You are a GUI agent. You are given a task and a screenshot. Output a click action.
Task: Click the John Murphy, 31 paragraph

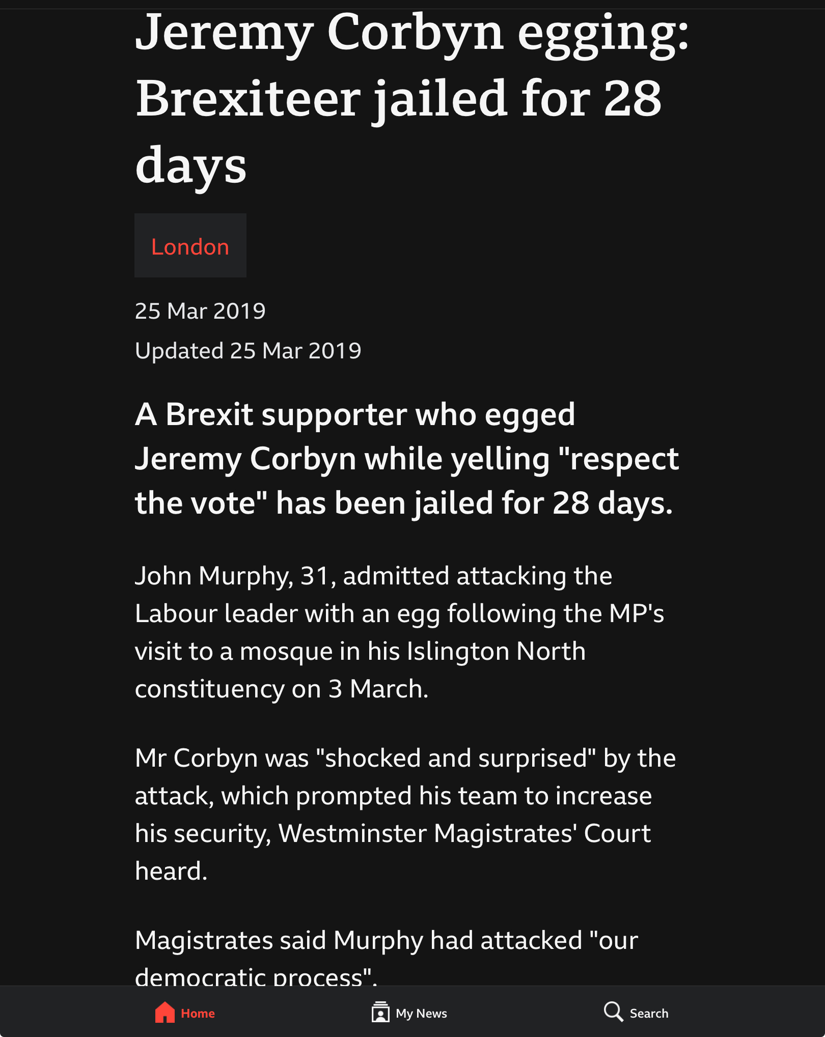coord(399,632)
